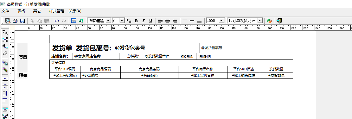Open print preview with magnifier icon

(8, 21)
